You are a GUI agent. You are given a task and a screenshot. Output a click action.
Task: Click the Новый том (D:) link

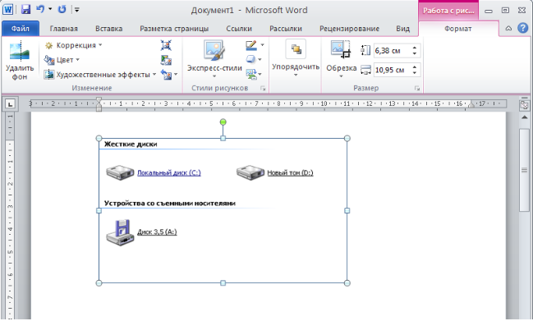pyautogui.click(x=290, y=172)
